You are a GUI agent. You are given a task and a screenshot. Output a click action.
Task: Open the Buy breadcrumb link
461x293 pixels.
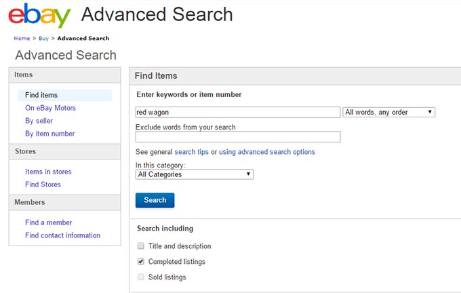pyautogui.click(x=43, y=38)
